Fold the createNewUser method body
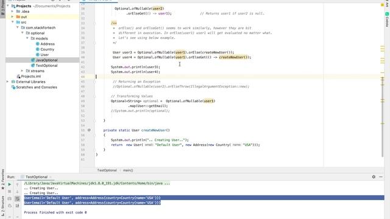The width and height of the screenshot is (390, 219). [94, 135]
